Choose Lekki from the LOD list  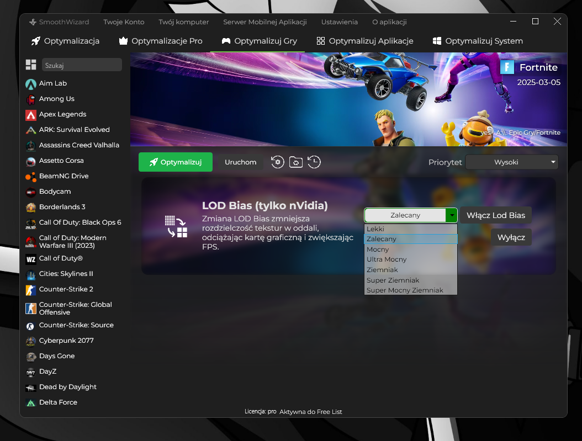click(x=410, y=229)
